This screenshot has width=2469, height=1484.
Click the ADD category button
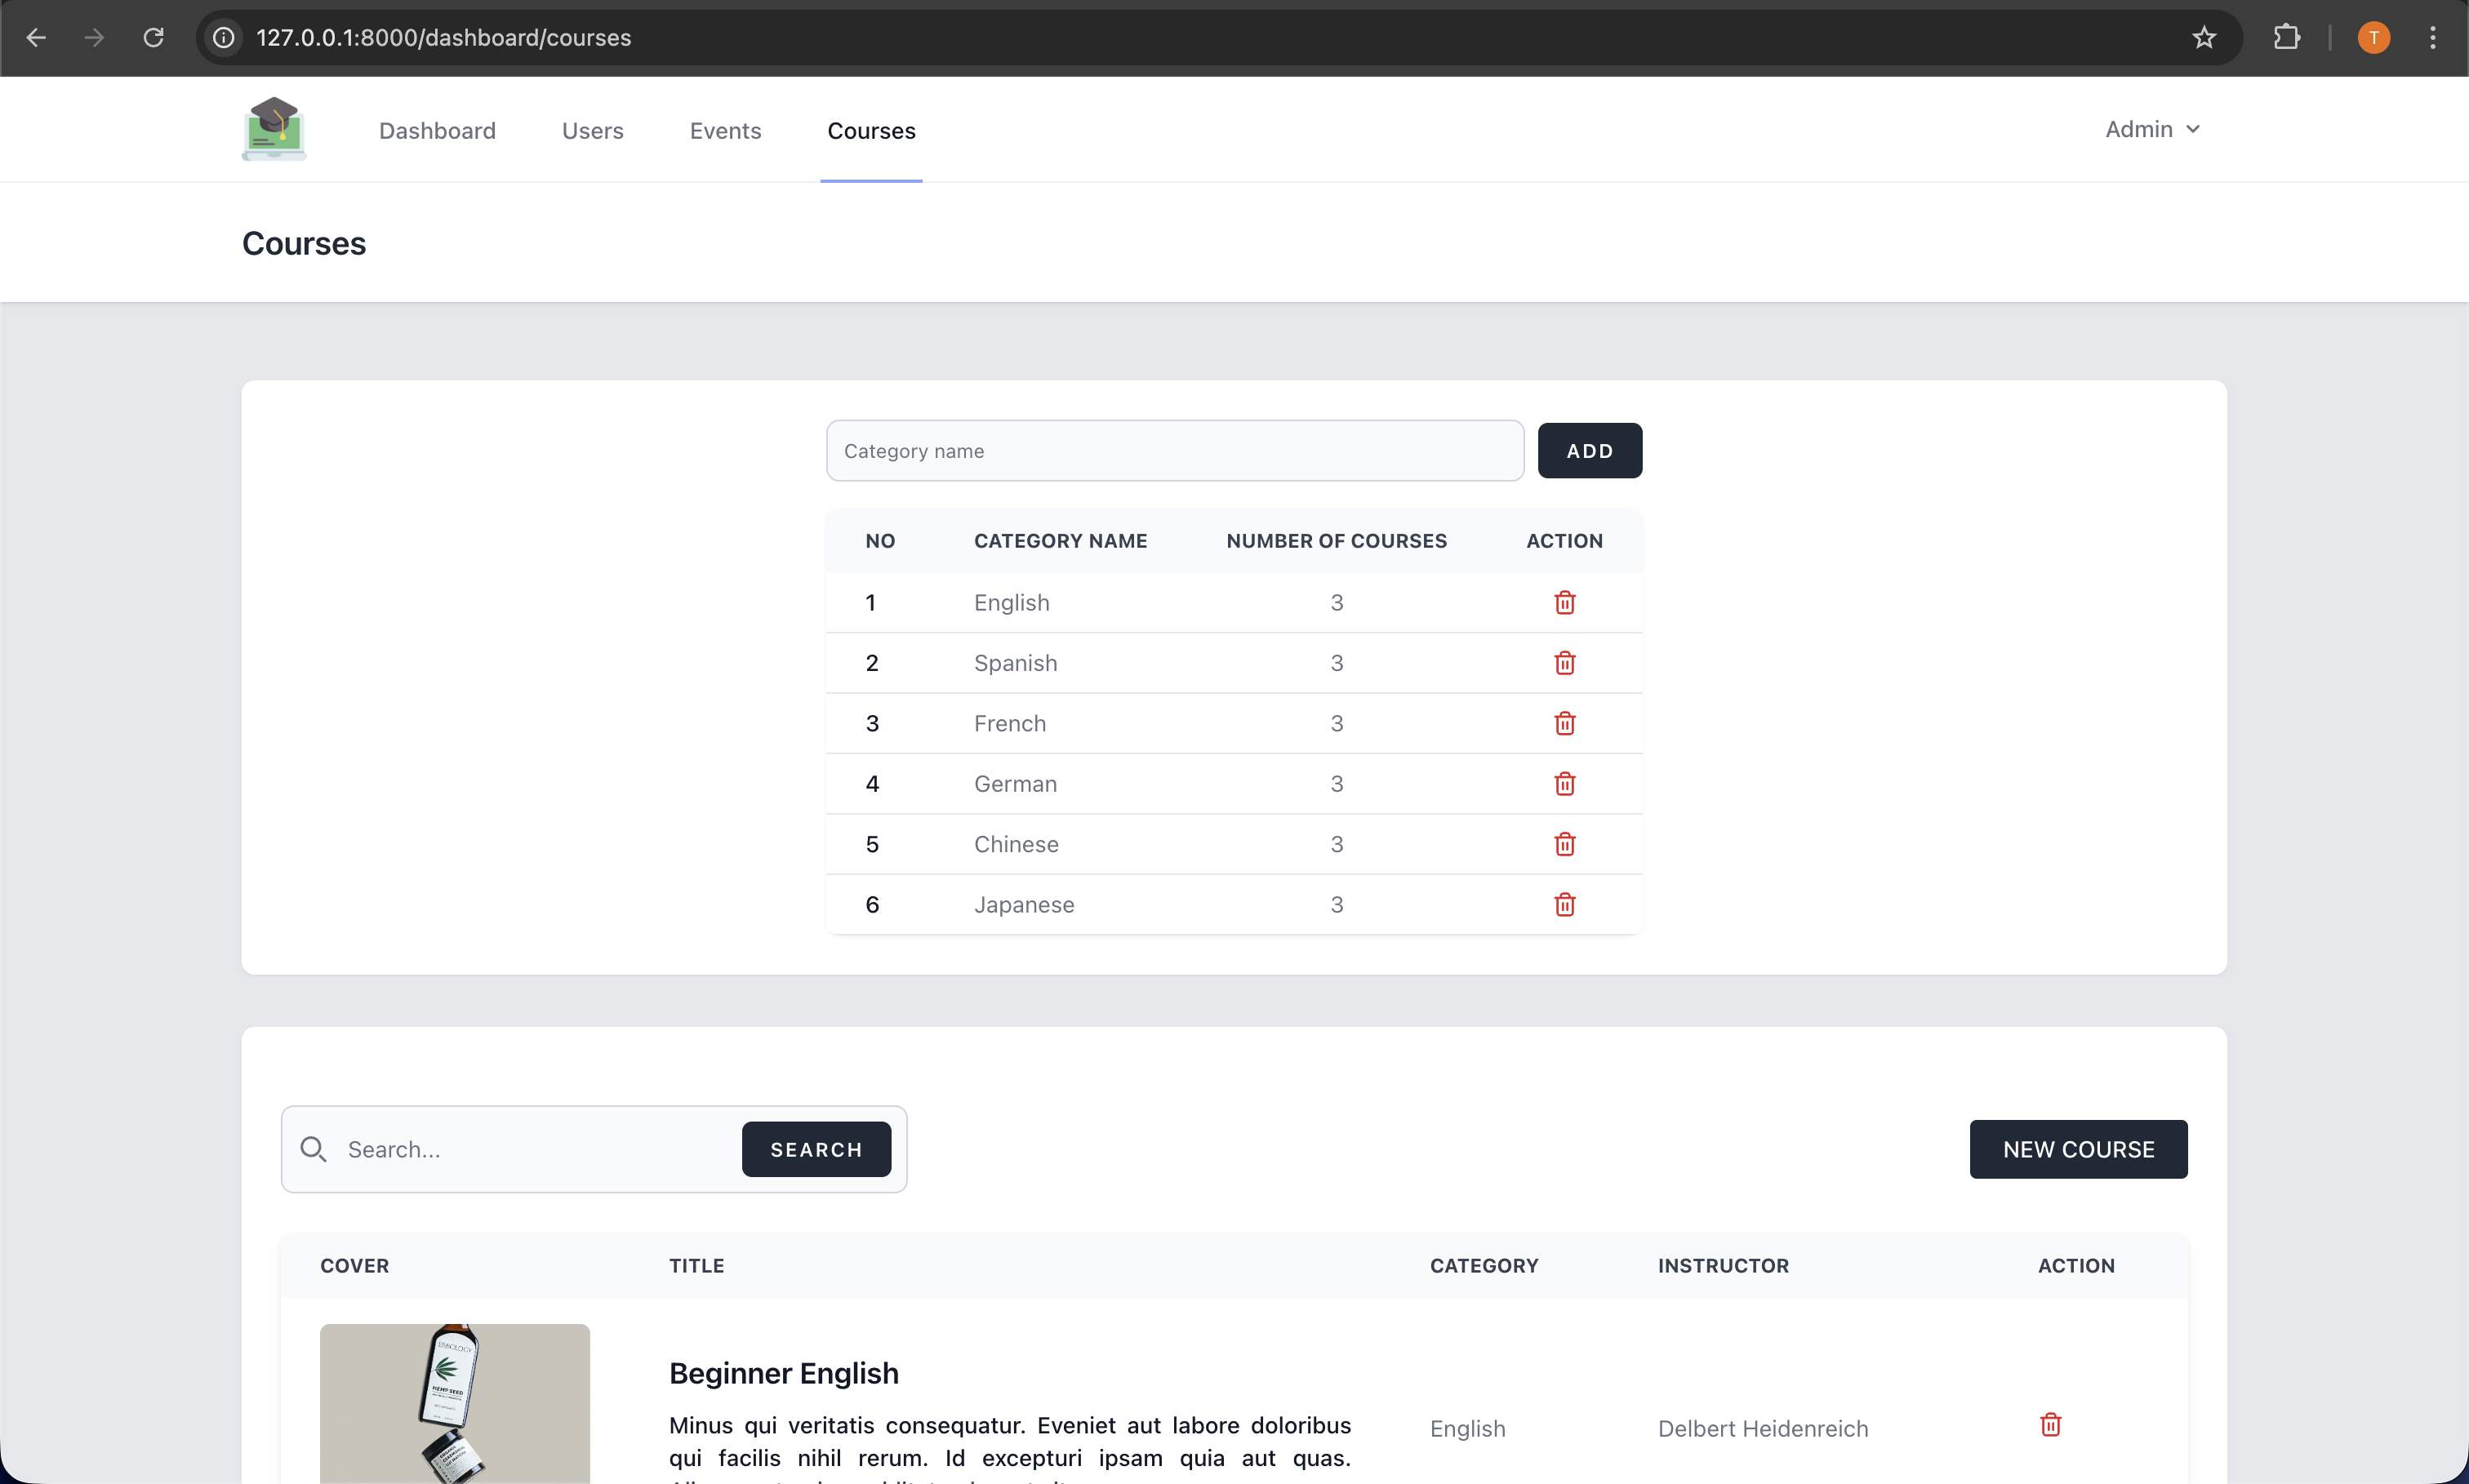click(x=1589, y=451)
